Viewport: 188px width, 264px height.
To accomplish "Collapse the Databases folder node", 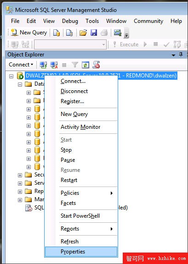I will [20, 84].
